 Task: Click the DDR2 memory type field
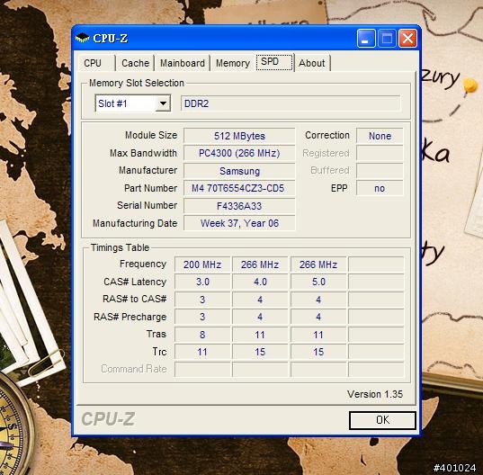click(291, 103)
